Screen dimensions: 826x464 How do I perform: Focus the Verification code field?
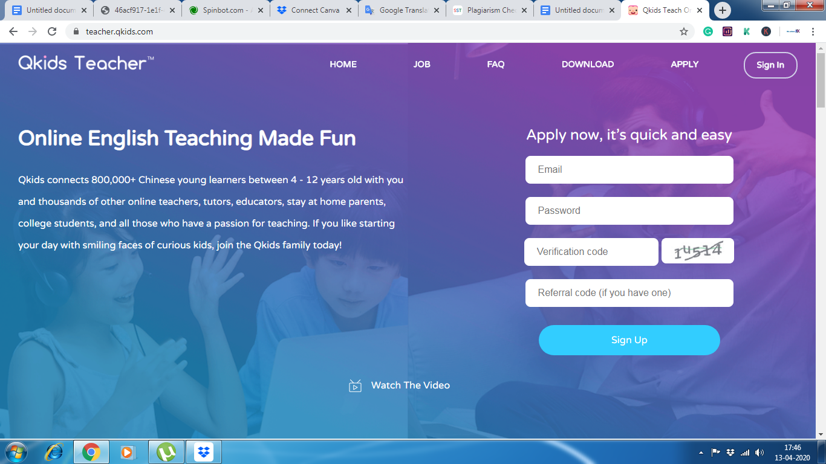(x=591, y=252)
